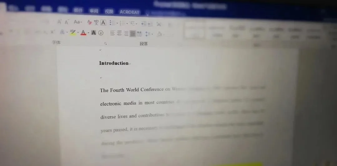Switch to the ACROBAT ribbon tab
This screenshot has width=337, height=166.
click(x=129, y=12)
